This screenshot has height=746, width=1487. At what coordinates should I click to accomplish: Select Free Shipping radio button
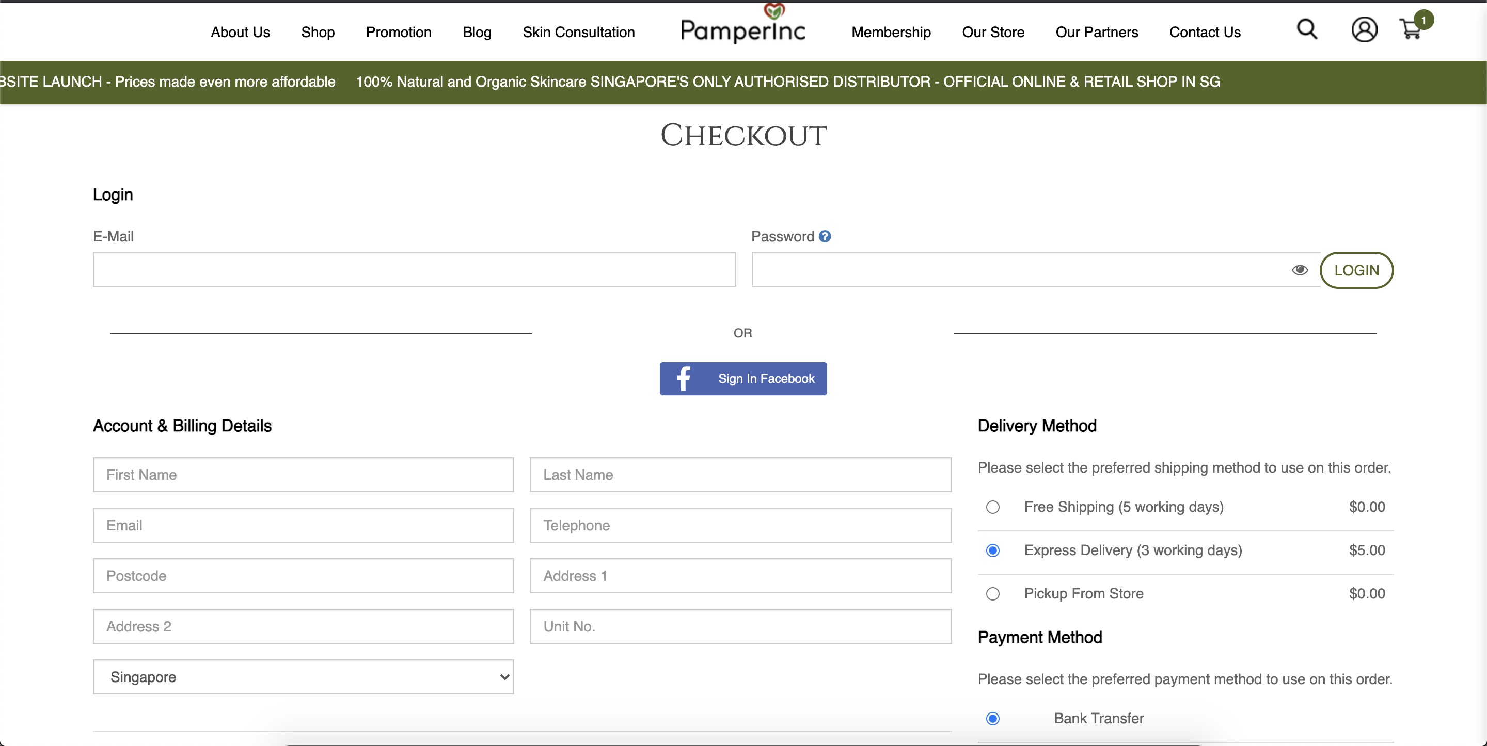992,507
